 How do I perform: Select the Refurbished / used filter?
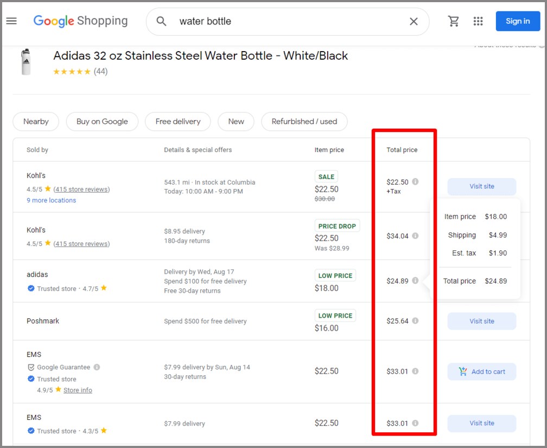pos(304,122)
